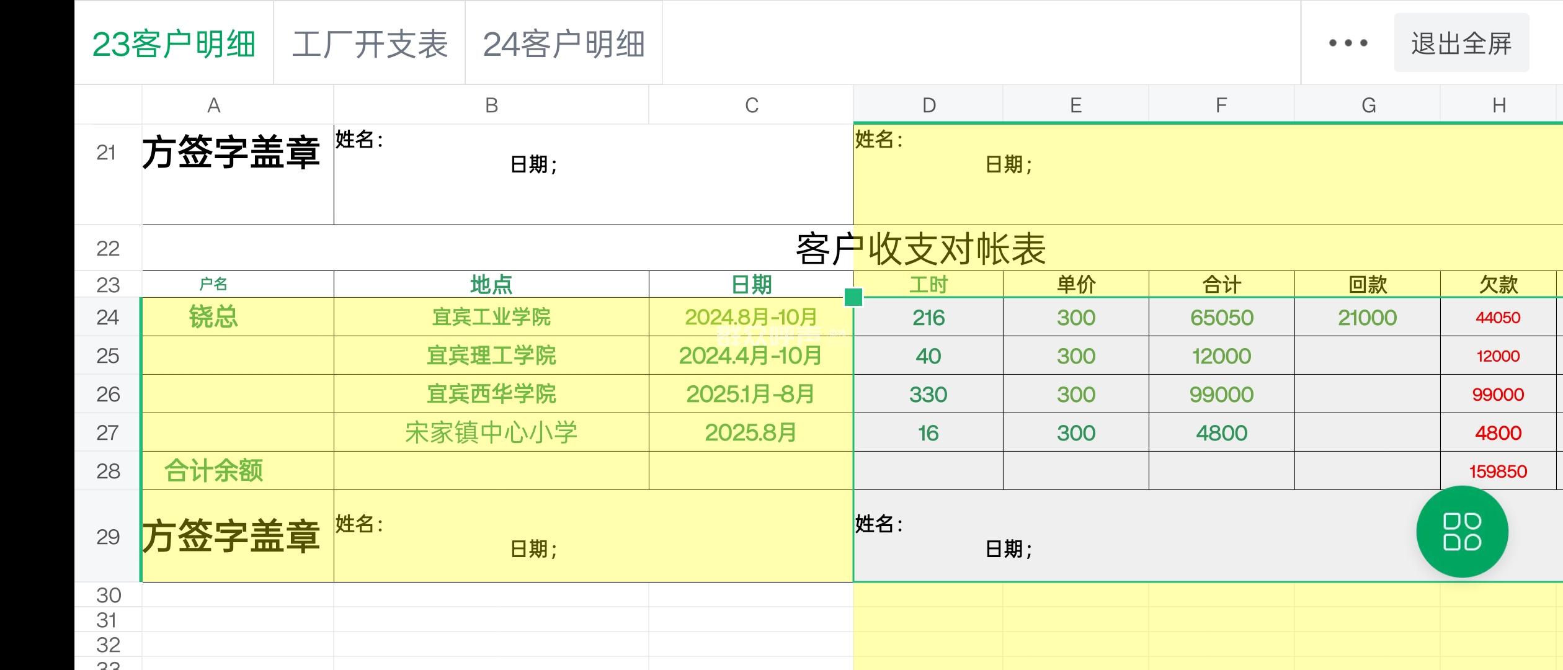Viewport: 1563px width, 670px height.
Task: Select column B header
Action: pos(491,105)
